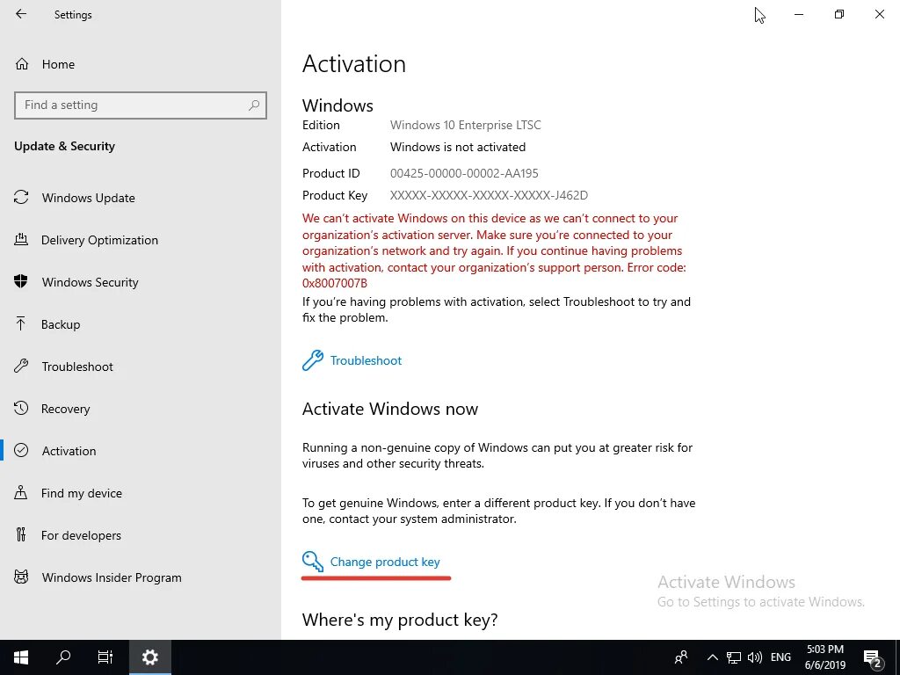The width and height of the screenshot is (900, 675).
Task: Open Find my device section
Action: click(141, 493)
